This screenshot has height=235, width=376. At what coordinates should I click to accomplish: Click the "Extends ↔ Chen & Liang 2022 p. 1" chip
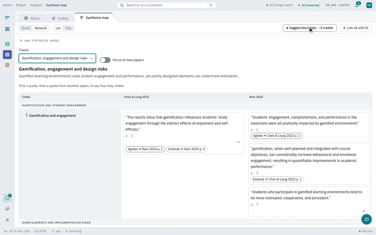[x=277, y=179]
